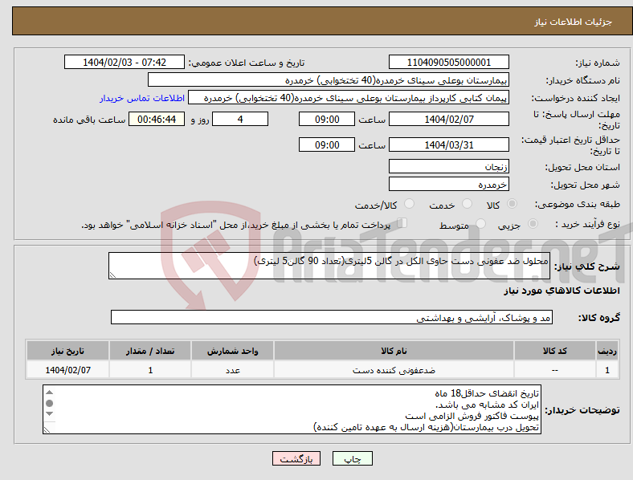Click the announcement date field 1404/02/03 - 07:42
Image resolution: width=633 pixels, height=480 pixels.
click(125, 62)
